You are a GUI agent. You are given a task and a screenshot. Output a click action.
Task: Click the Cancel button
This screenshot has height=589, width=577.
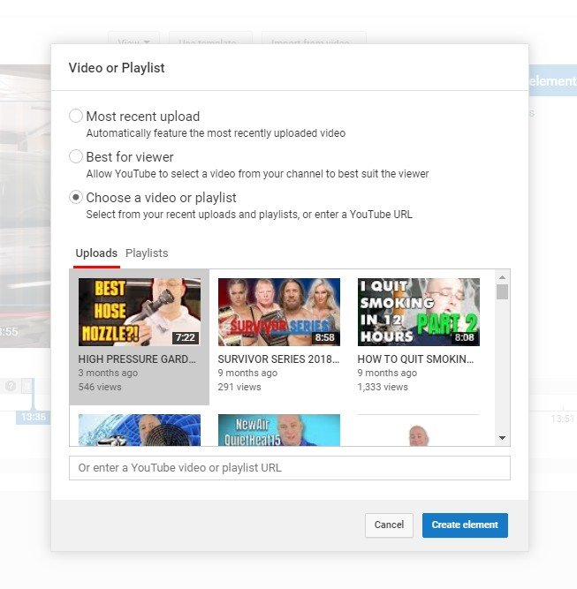click(389, 525)
